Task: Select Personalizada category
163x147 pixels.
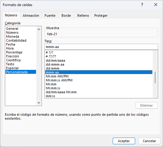Action: 21,72
